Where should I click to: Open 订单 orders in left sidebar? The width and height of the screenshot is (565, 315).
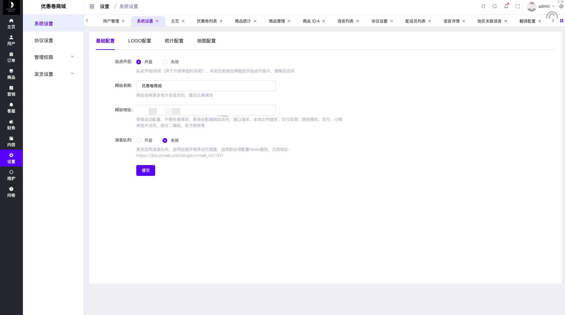coord(11,57)
